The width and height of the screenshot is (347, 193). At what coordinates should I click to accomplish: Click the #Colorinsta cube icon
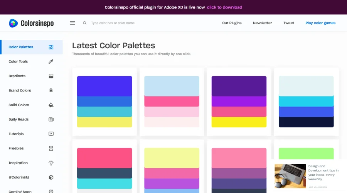click(x=51, y=177)
